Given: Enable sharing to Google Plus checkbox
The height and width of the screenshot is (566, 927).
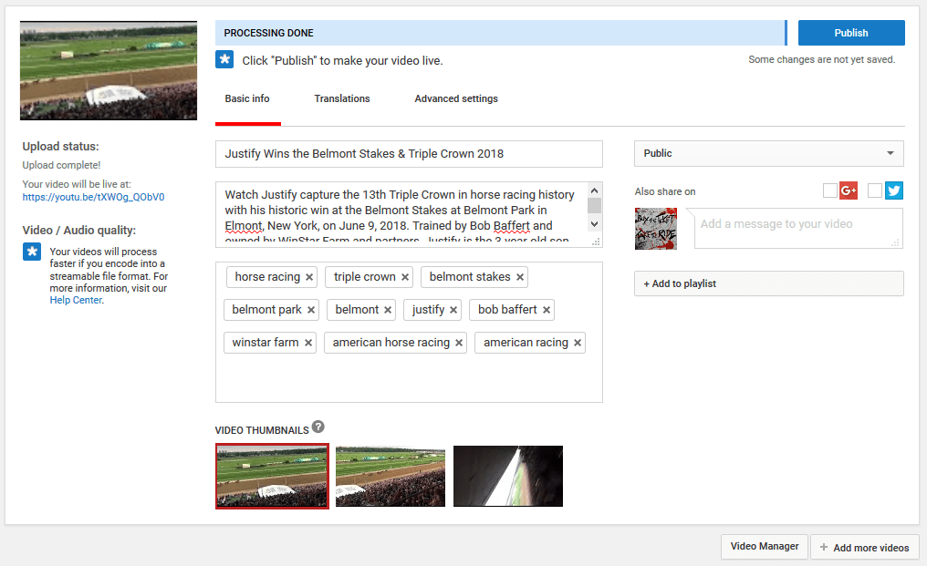Looking at the screenshot, I should point(829,190).
